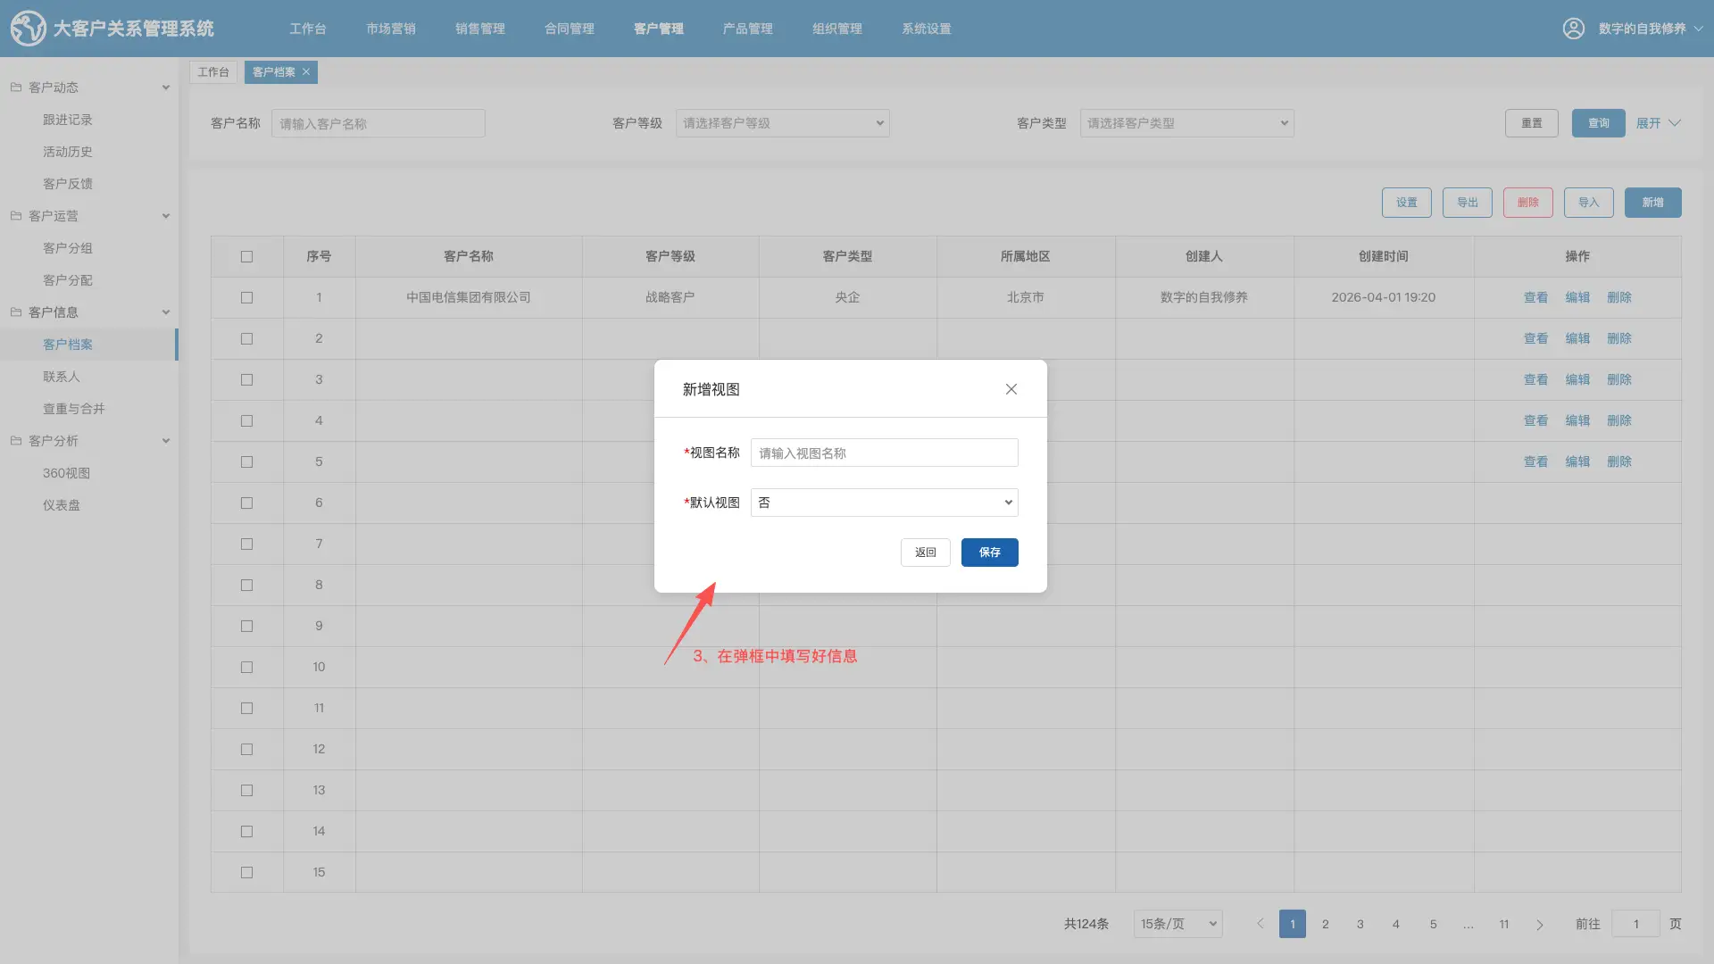
Task: Click the 视图名称 input field
Action: 884,453
